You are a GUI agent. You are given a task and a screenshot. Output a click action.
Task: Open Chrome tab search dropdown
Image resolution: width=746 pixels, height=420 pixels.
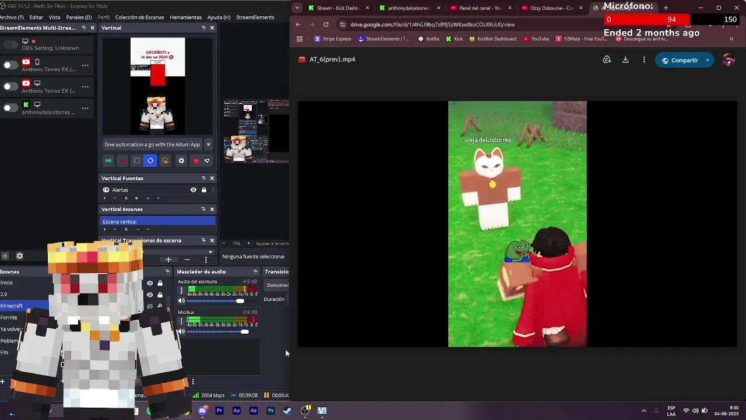297,8
